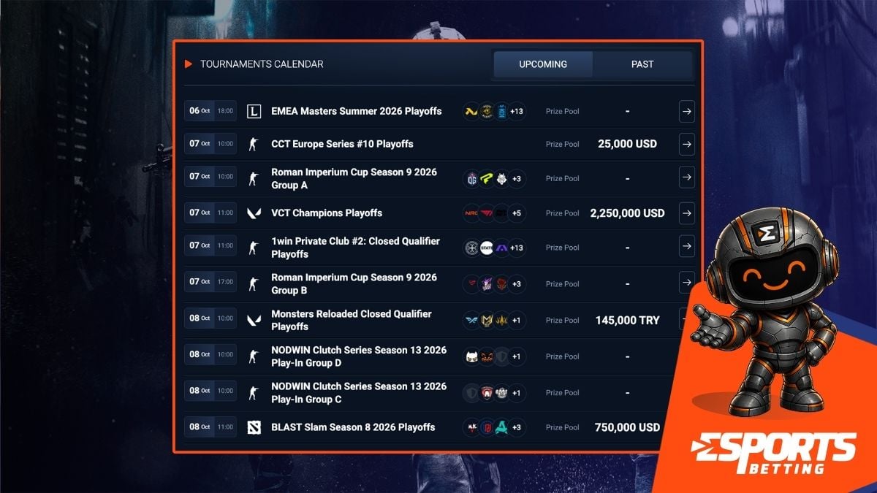The height and width of the screenshot is (493, 877).
Task: Expand the +5 teams badge in VCT Champions row
Action: point(517,213)
